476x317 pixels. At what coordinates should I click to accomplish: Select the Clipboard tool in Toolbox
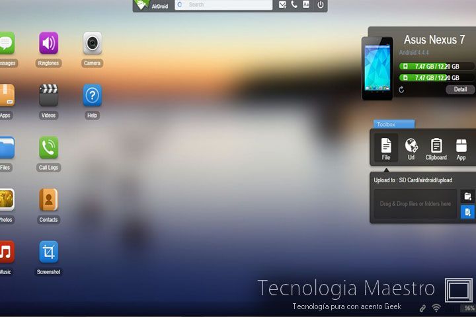point(436,149)
